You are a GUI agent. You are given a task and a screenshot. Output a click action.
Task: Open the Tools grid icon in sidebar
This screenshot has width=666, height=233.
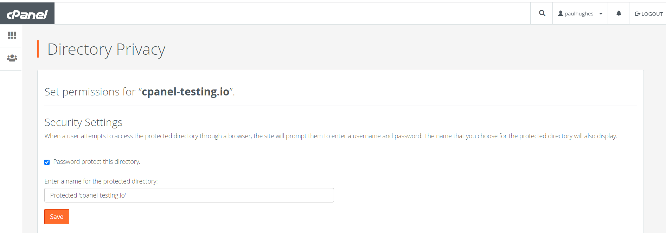pyautogui.click(x=12, y=35)
